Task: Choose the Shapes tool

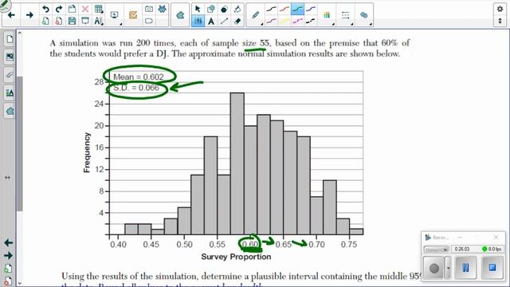Action: coord(210,9)
